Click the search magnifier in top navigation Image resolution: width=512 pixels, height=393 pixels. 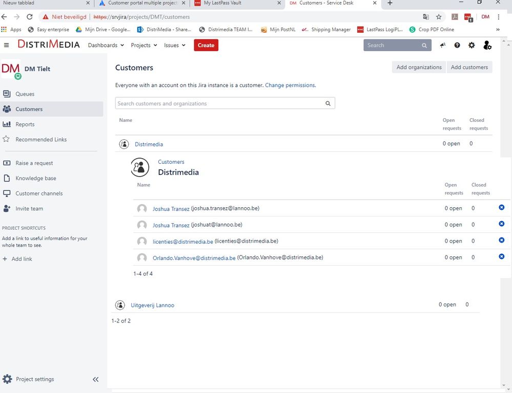click(x=424, y=46)
